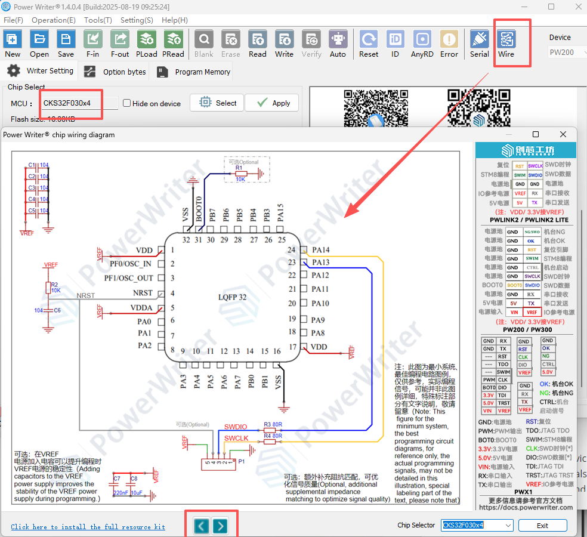This screenshot has height=537, width=587.
Task: Click the right QR code image
Action: (479, 108)
